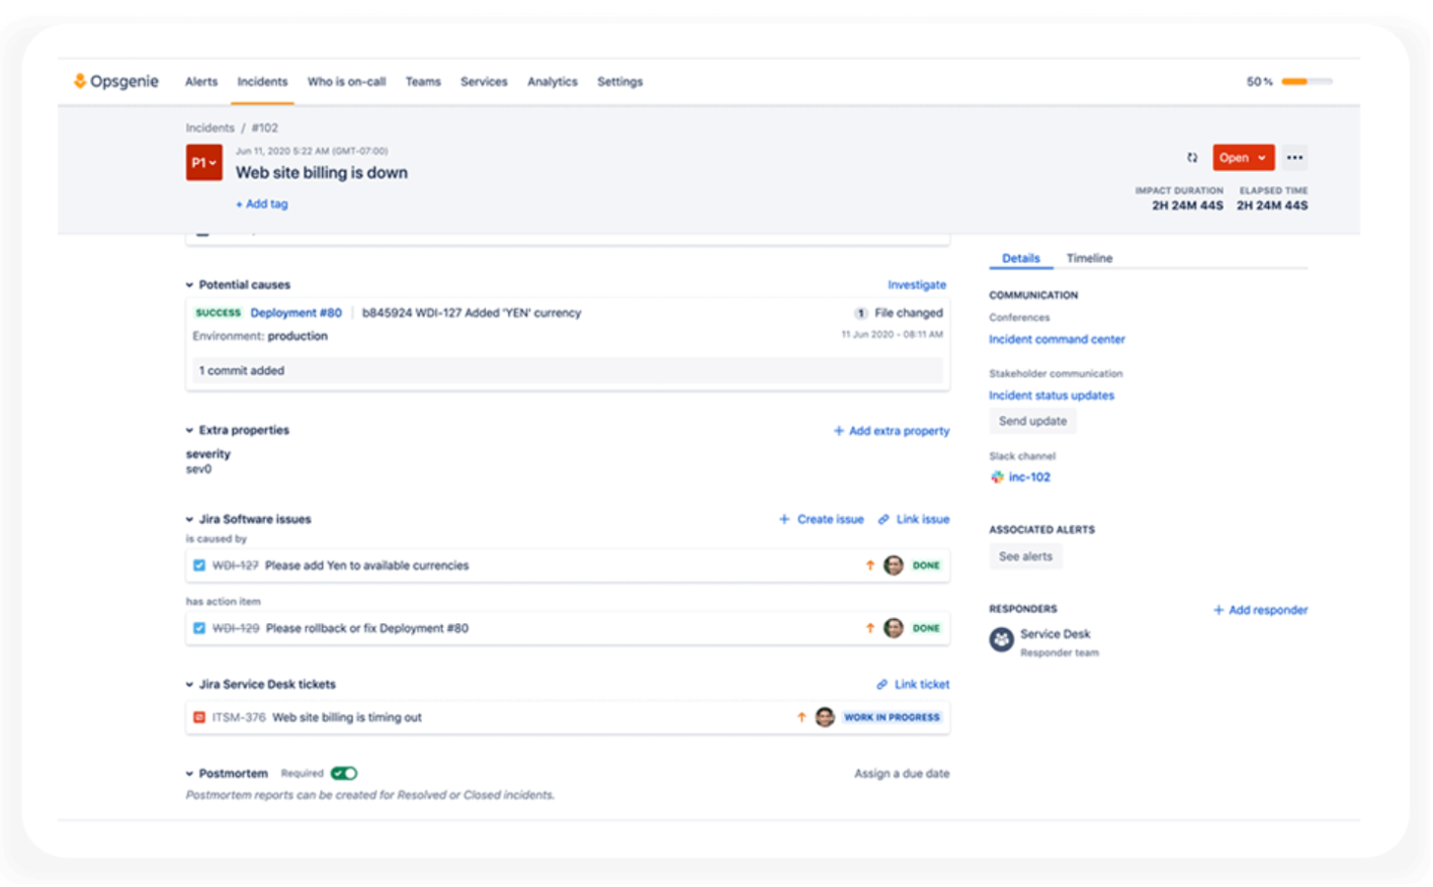Viewport: 1433px width, 887px height.
Task: Click the 50% setup progress bar
Action: (x=1306, y=81)
